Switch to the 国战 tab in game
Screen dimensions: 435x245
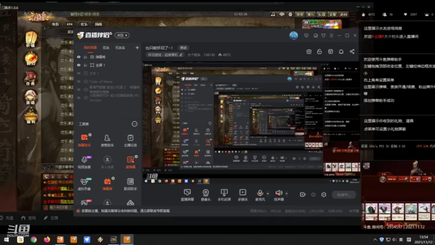coord(98,24)
